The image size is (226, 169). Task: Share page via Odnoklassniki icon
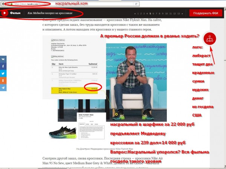tap(3, 81)
